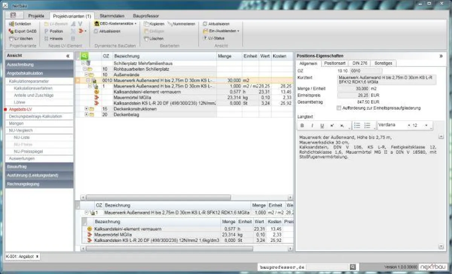Expand the Deckenbelag tree node
This screenshot has width=452, height=274.
[87, 115]
